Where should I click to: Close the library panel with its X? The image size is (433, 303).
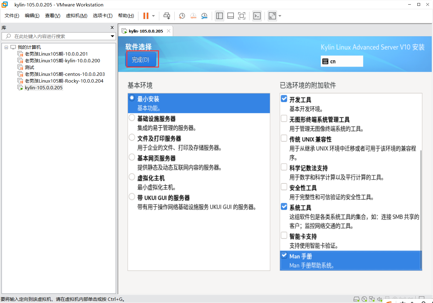(x=112, y=28)
